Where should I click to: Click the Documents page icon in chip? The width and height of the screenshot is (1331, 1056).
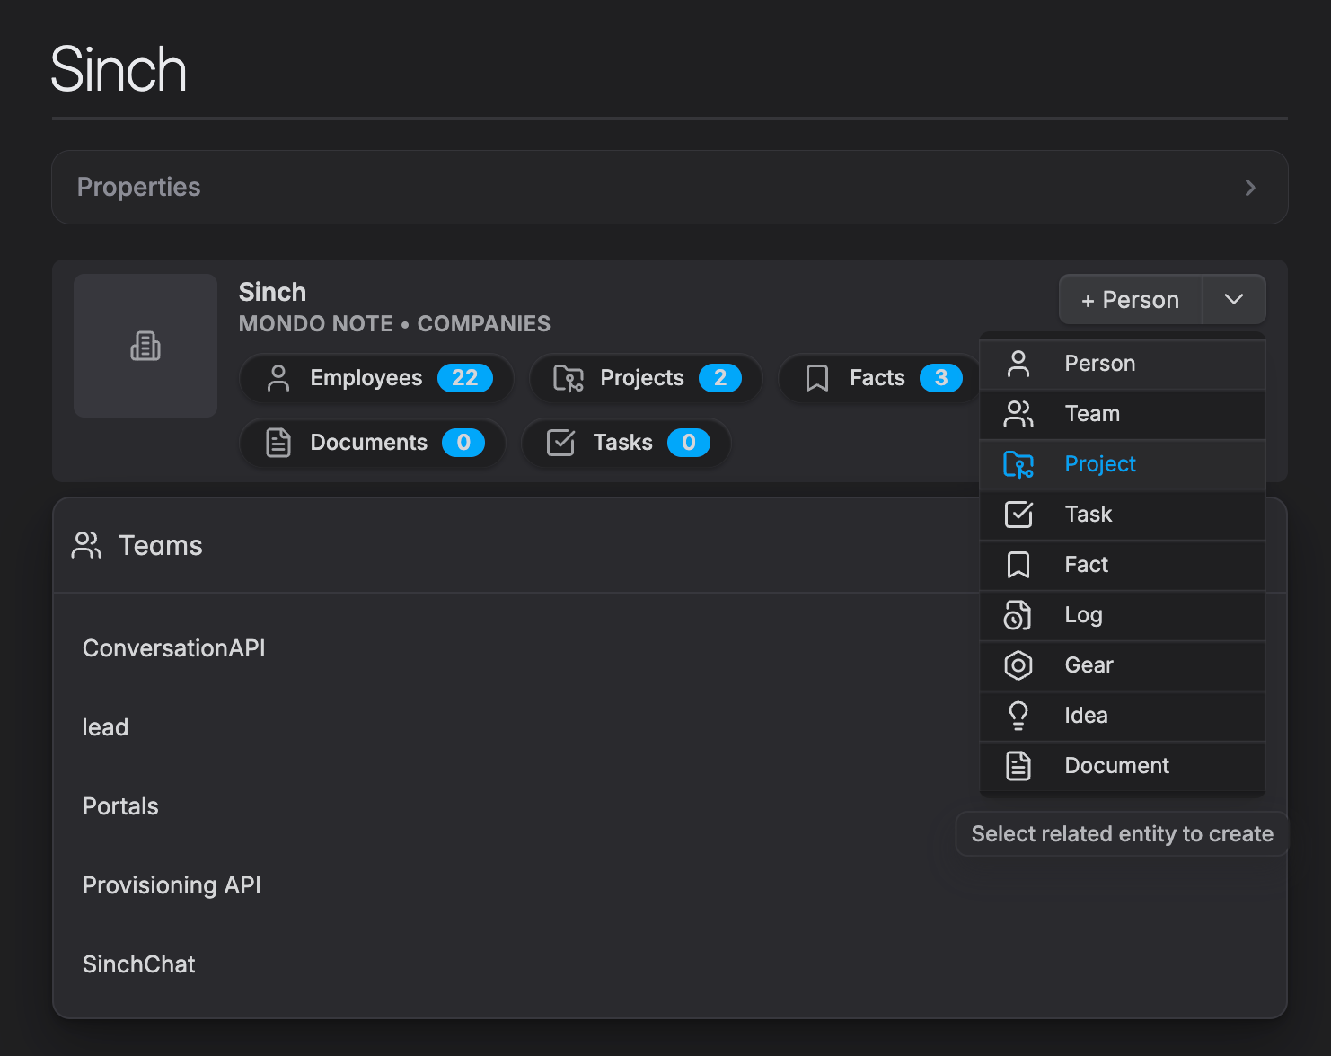pyautogui.click(x=278, y=443)
